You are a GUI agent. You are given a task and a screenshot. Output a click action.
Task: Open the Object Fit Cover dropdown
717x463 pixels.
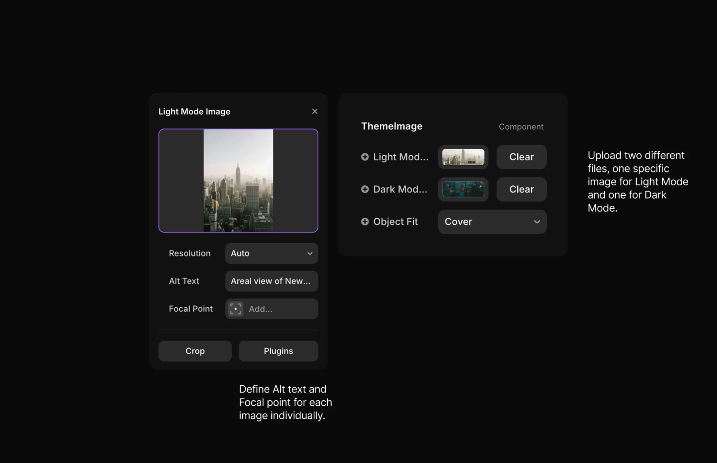pos(492,222)
